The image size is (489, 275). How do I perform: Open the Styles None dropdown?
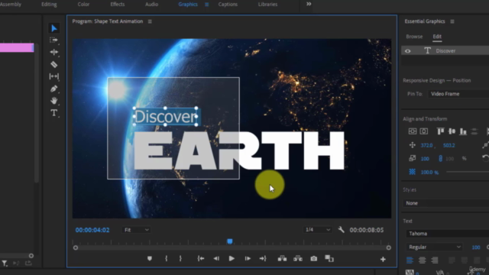click(446, 203)
